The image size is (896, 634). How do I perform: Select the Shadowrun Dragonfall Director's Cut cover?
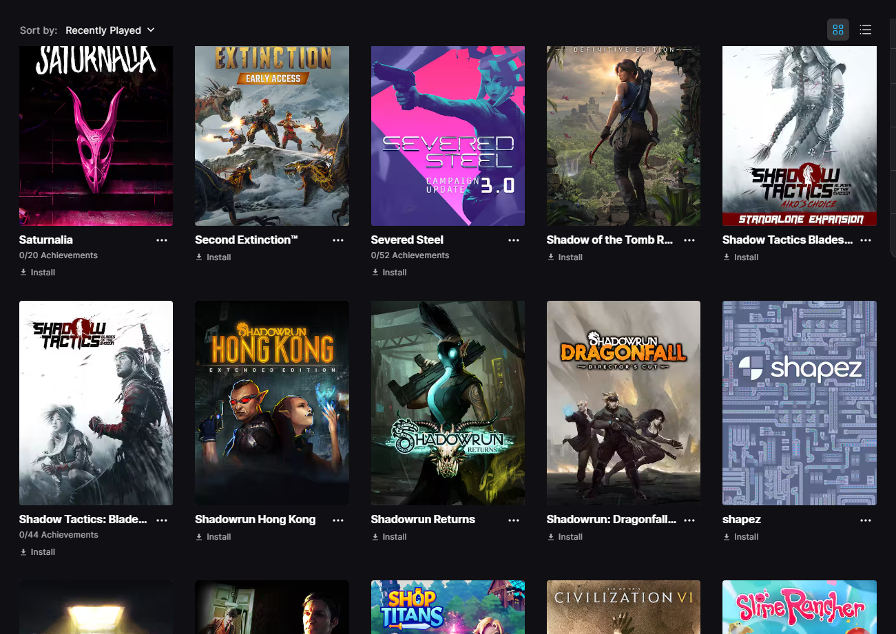pos(623,403)
